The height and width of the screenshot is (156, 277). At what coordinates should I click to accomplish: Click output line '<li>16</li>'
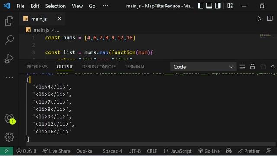(x=52, y=132)
